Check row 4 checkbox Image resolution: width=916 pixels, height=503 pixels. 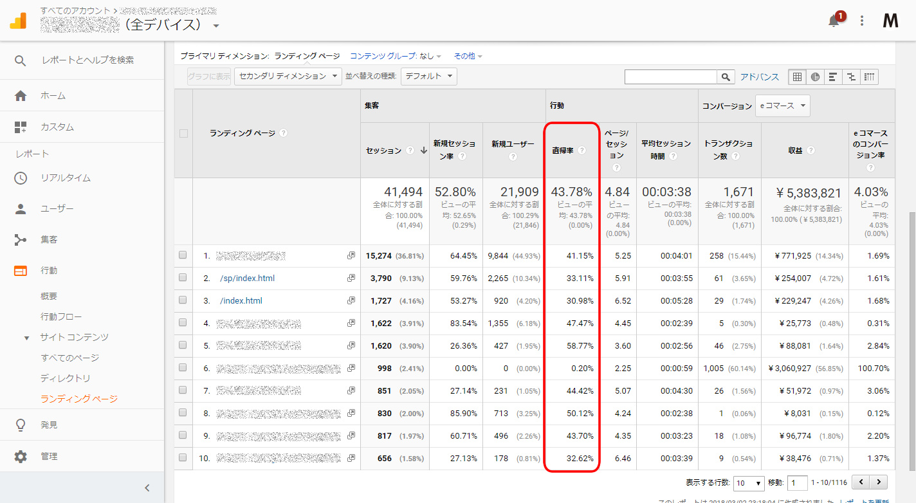(183, 323)
